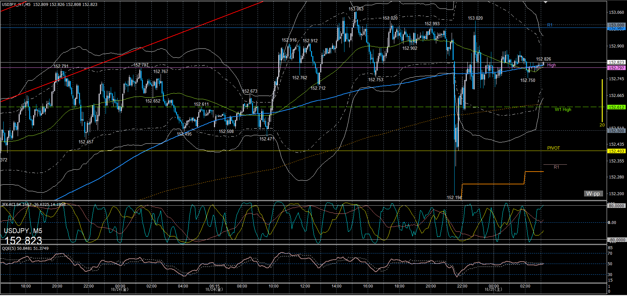Click the 06:15 time axis label
The height and width of the screenshot is (296, 627).
(214, 286)
